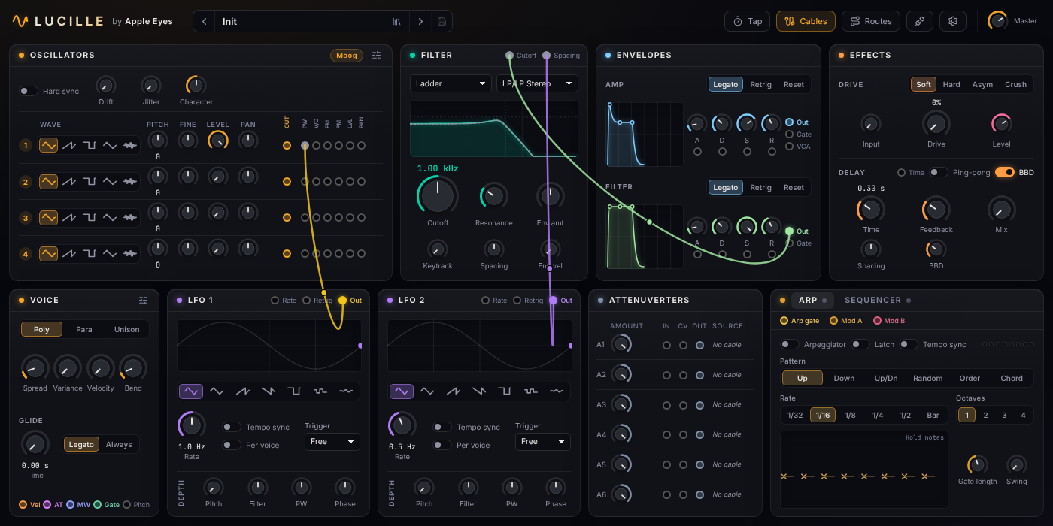Select square wave for oscillator 2
The height and width of the screenshot is (526, 1053).
tap(90, 181)
